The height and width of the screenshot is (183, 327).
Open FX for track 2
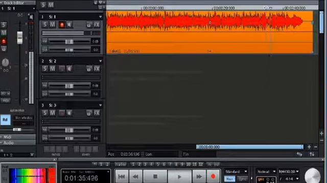(x=97, y=69)
